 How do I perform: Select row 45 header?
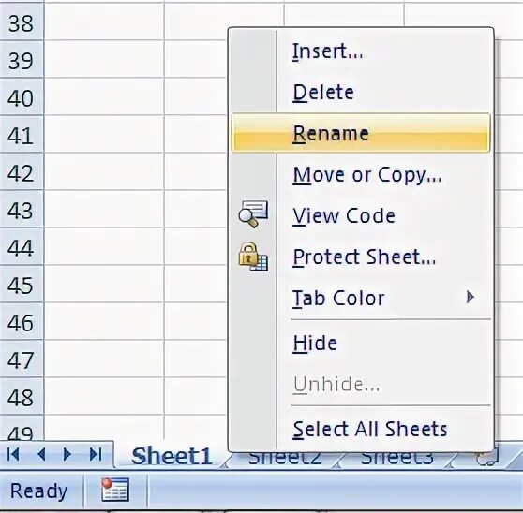22,285
